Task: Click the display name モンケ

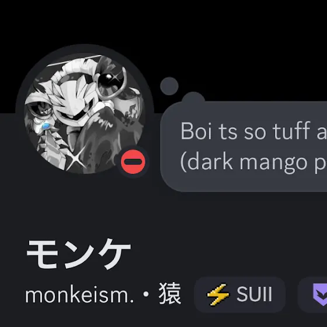Action: [x=79, y=254]
